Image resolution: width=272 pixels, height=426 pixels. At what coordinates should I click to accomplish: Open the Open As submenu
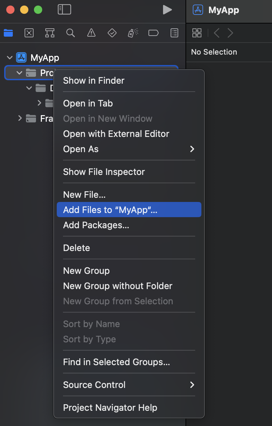tap(129, 149)
